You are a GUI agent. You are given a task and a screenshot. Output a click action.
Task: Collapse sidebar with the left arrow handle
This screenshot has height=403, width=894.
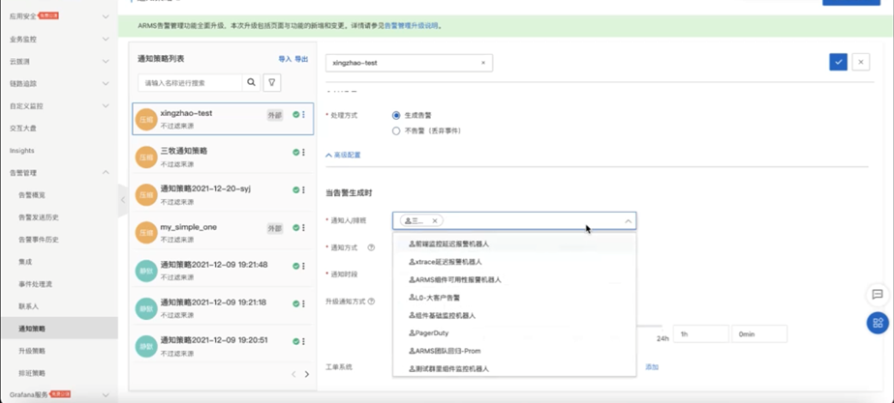coord(123,200)
